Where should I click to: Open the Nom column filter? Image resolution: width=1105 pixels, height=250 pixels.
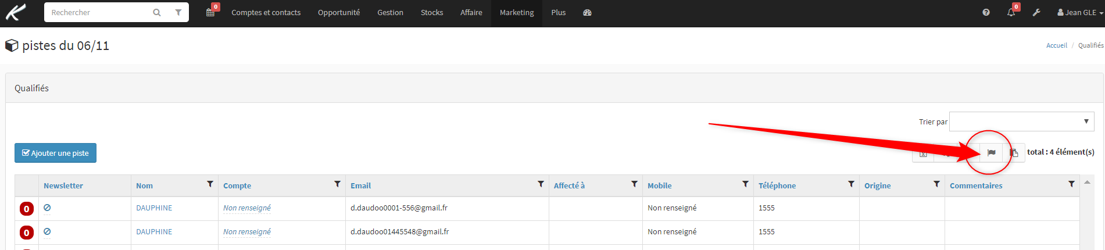(x=210, y=184)
